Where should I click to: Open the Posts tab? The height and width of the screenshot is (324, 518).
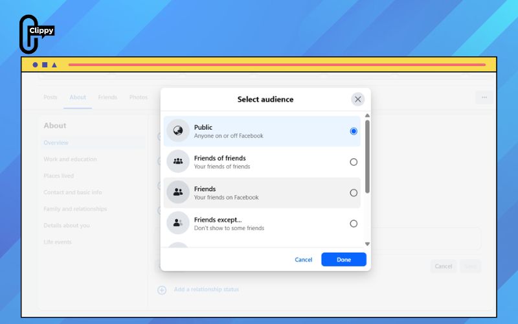point(51,97)
